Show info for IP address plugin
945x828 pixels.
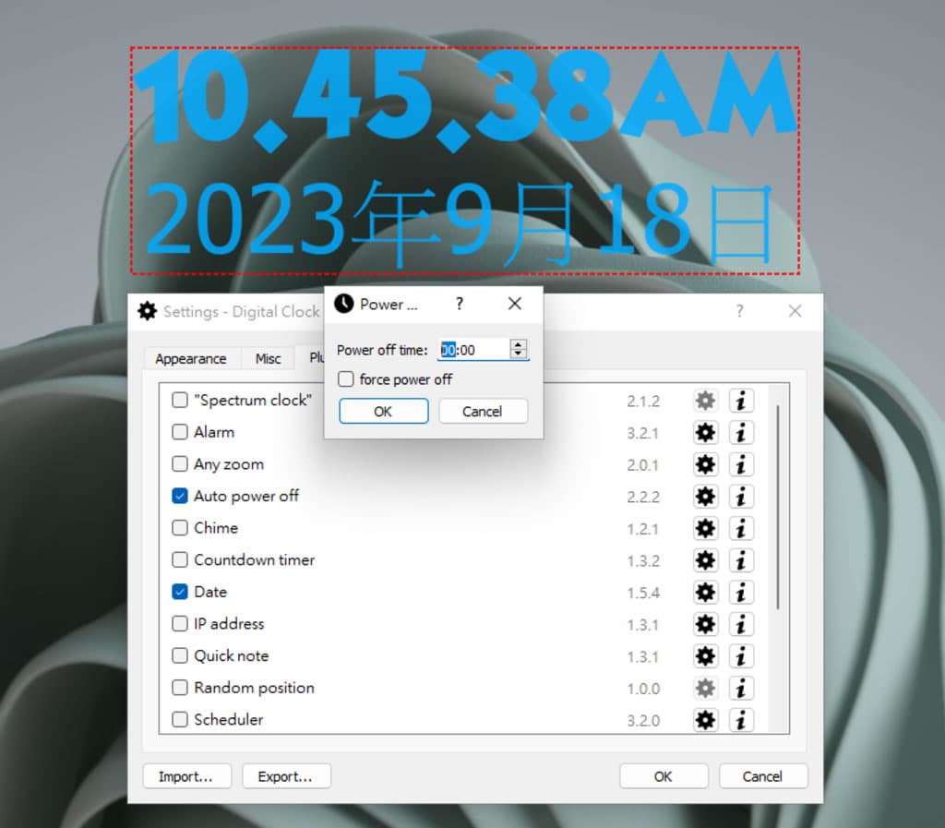[x=741, y=624]
